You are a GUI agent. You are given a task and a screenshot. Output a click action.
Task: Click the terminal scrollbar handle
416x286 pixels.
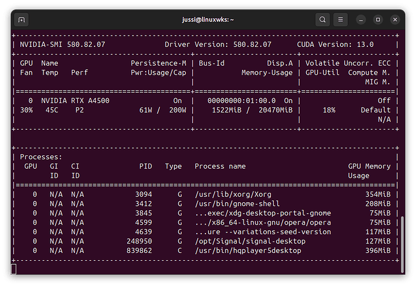[403, 244]
